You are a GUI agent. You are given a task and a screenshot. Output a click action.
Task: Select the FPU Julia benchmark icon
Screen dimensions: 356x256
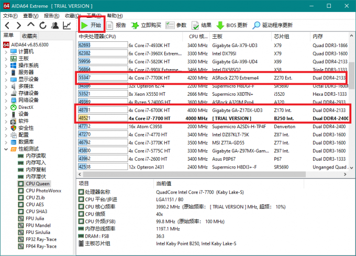click(20, 218)
